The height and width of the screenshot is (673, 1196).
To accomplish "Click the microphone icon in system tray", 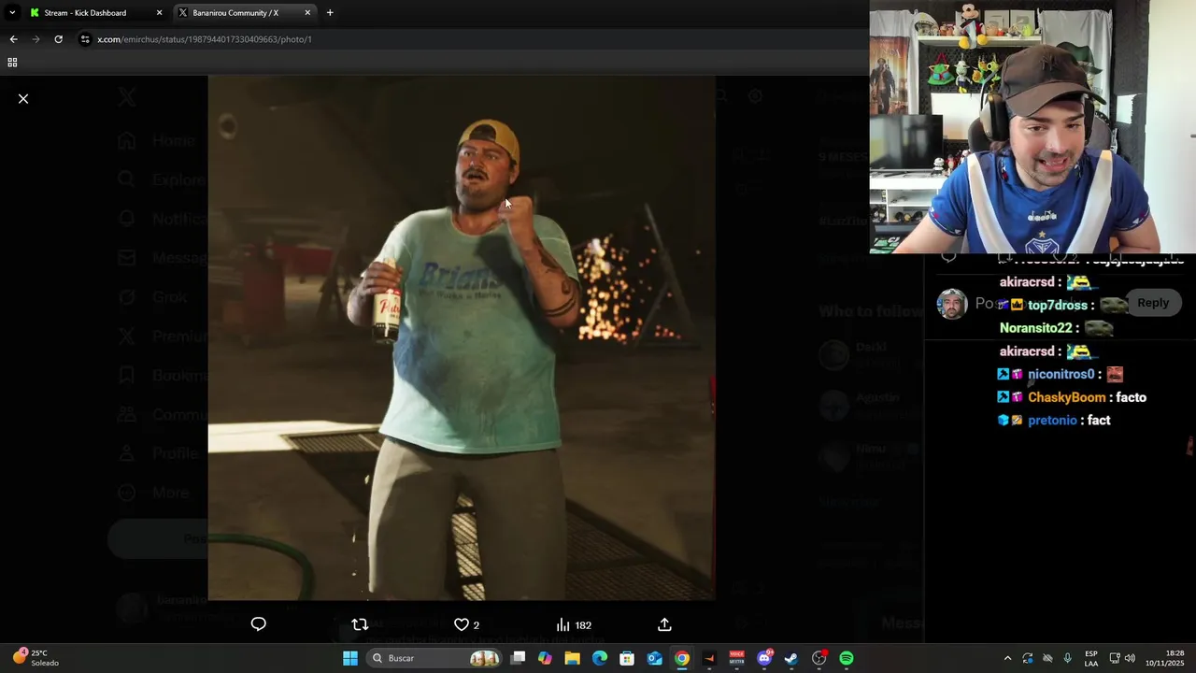I will [1067, 658].
